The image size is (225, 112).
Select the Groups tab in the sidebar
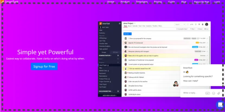pyautogui.click(x=104, y=52)
